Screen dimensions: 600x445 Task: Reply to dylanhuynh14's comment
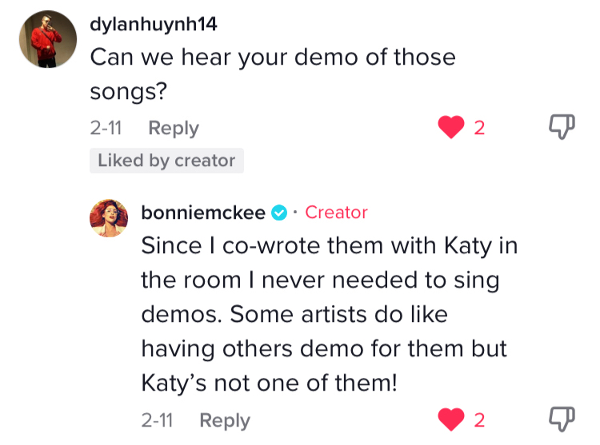point(174,128)
